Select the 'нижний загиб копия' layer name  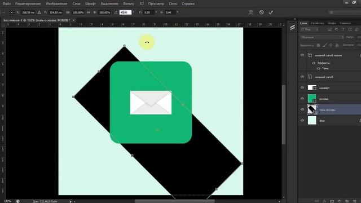click(328, 55)
